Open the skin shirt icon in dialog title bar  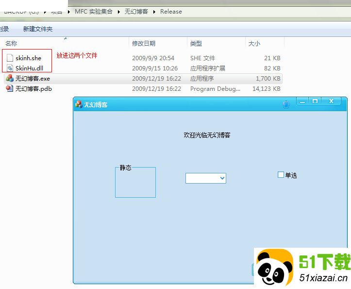(286, 104)
